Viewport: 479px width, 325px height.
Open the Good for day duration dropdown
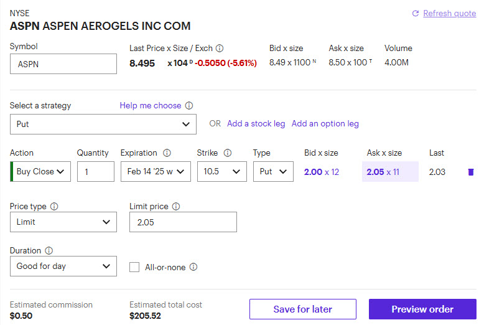63,266
